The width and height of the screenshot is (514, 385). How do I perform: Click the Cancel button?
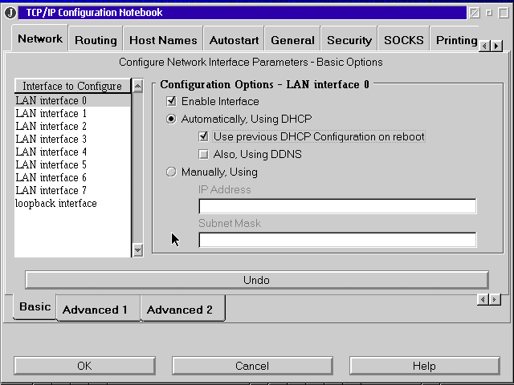coord(252,366)
